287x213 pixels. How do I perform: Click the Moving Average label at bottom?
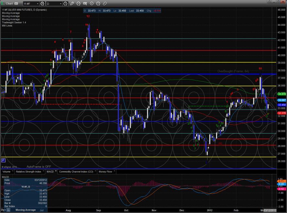click(25, 210)
